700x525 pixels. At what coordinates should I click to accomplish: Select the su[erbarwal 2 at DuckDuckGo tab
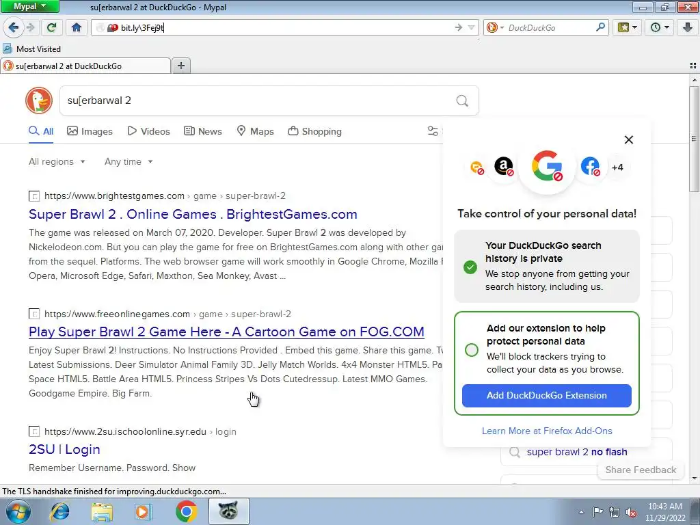pyautogui.click(x=85, y=66)
